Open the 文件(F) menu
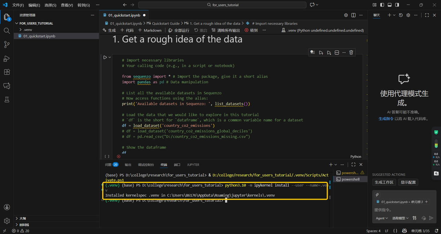This screenshot has height=234, width=441. (x=18, y=5)
